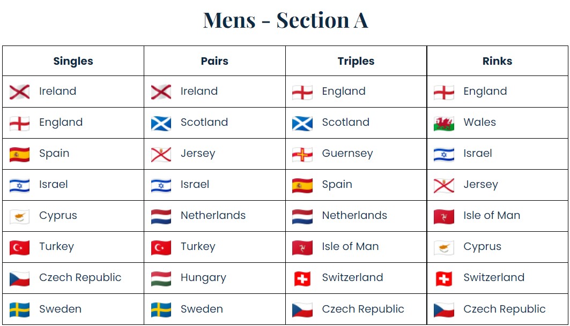Click the Switzerland flag in Triples column
This screenshot has height=326, width=570.
point(302,278)
